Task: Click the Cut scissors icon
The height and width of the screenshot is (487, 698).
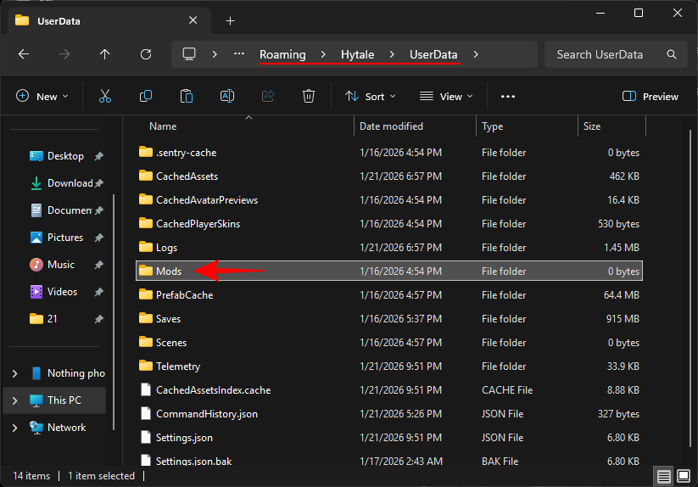Action: [x=105, y=97]
